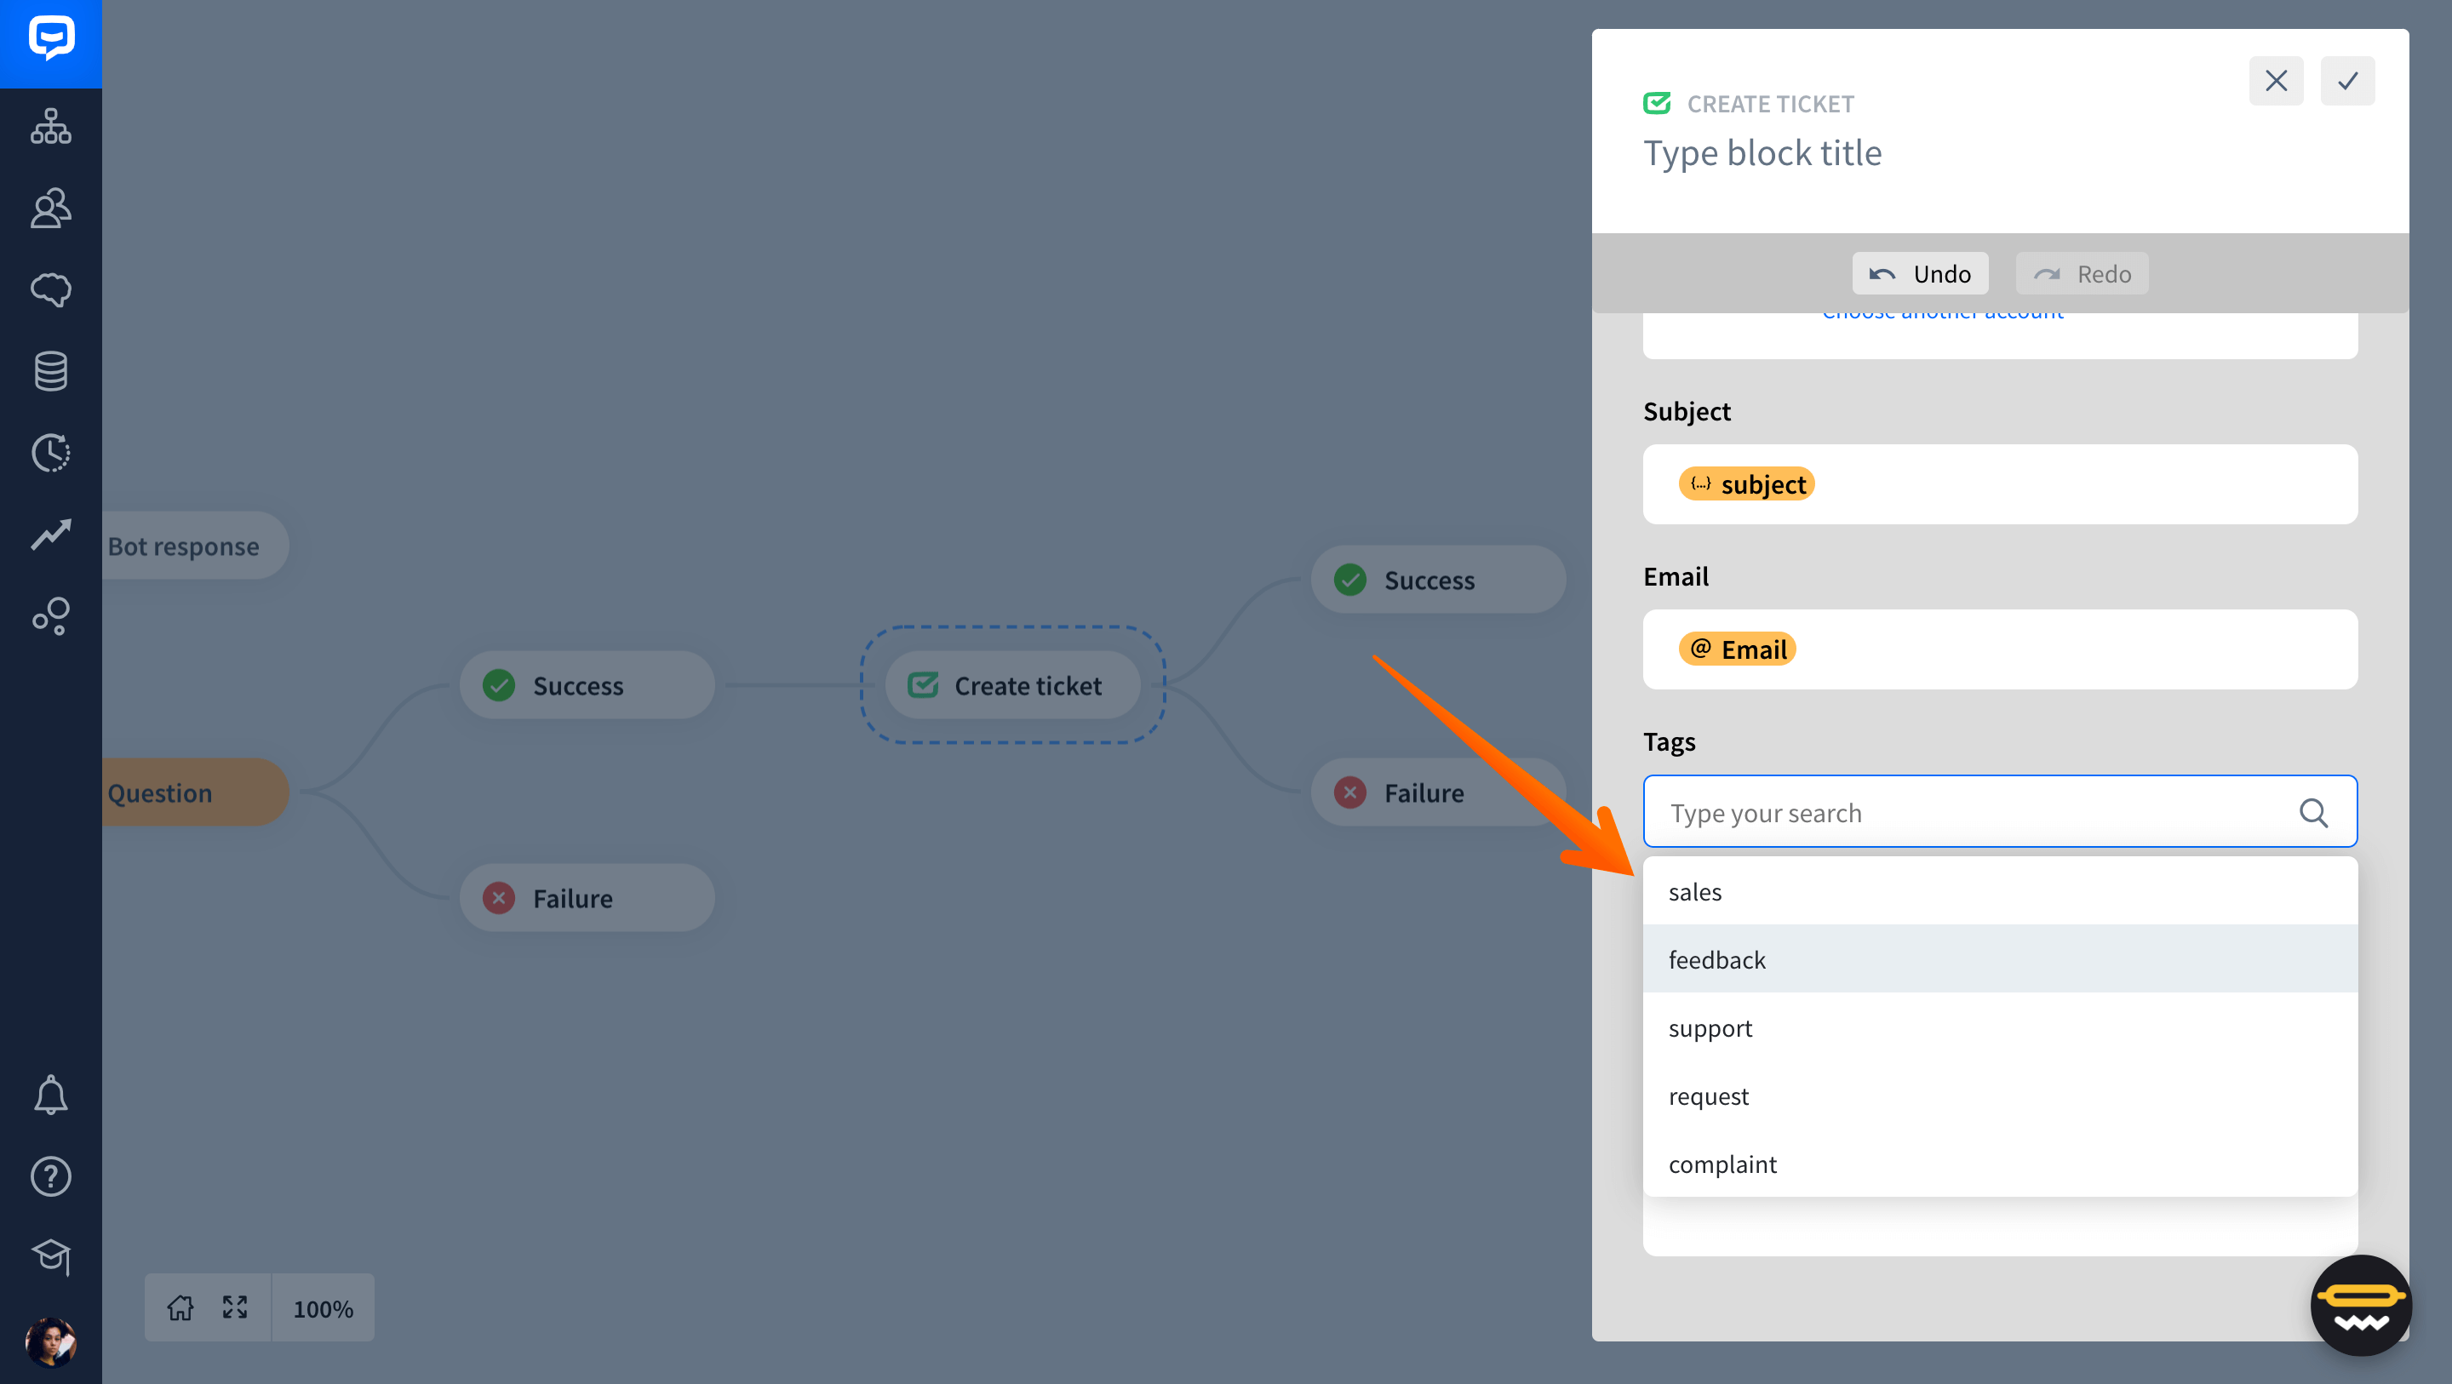Open the help question-mark icon

click(50, 1177)
